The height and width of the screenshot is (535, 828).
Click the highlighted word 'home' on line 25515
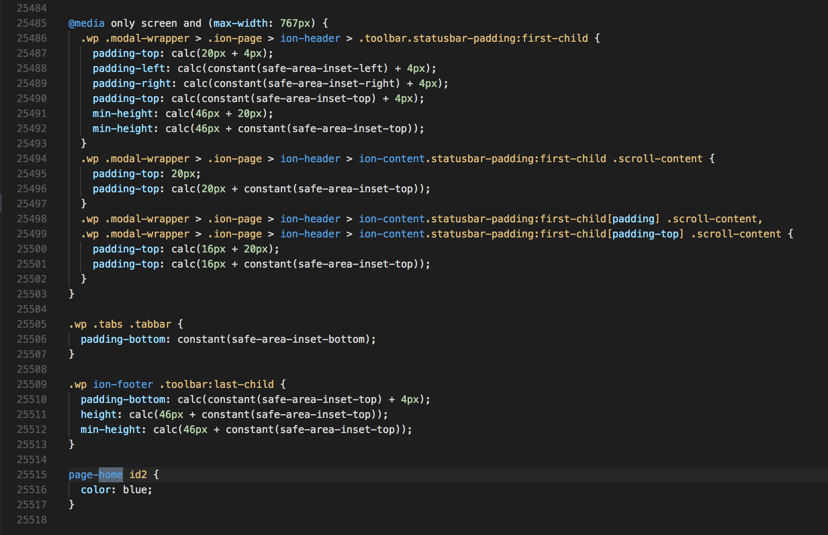point(111,475)
